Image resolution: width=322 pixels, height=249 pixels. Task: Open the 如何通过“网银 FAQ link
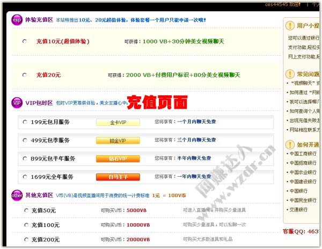pyautogui.click(x=304, y=93)
